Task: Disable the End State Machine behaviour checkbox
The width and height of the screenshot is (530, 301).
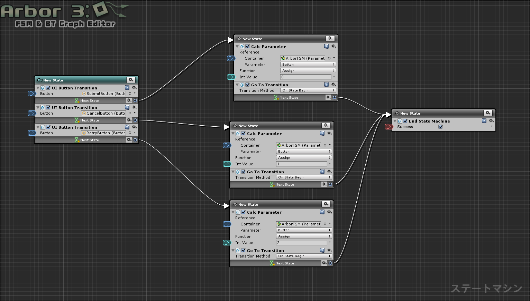Action: [405, 121]
